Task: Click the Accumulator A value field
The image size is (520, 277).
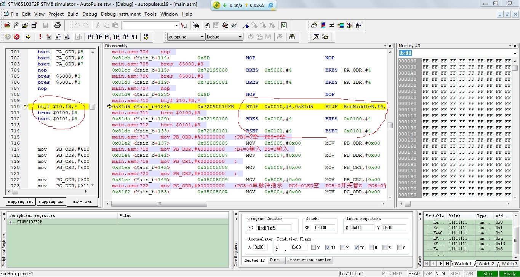Action: 261,247
